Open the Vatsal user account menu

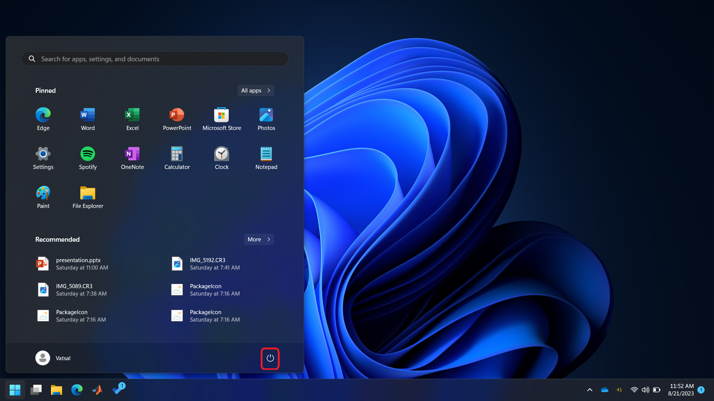click(x=53, y=358)
